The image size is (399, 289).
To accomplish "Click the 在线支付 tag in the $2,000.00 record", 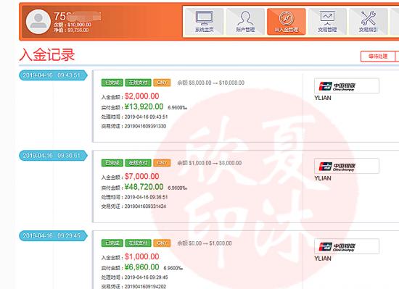I will click(x=138, y=83).
